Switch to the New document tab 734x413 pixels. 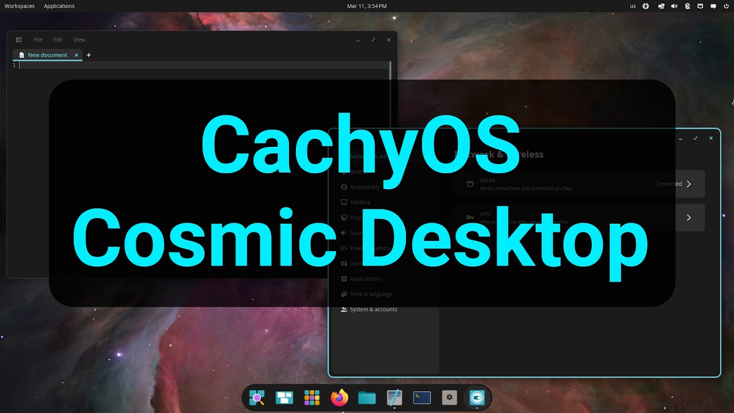pyautogui.click(x=48, y=55)
